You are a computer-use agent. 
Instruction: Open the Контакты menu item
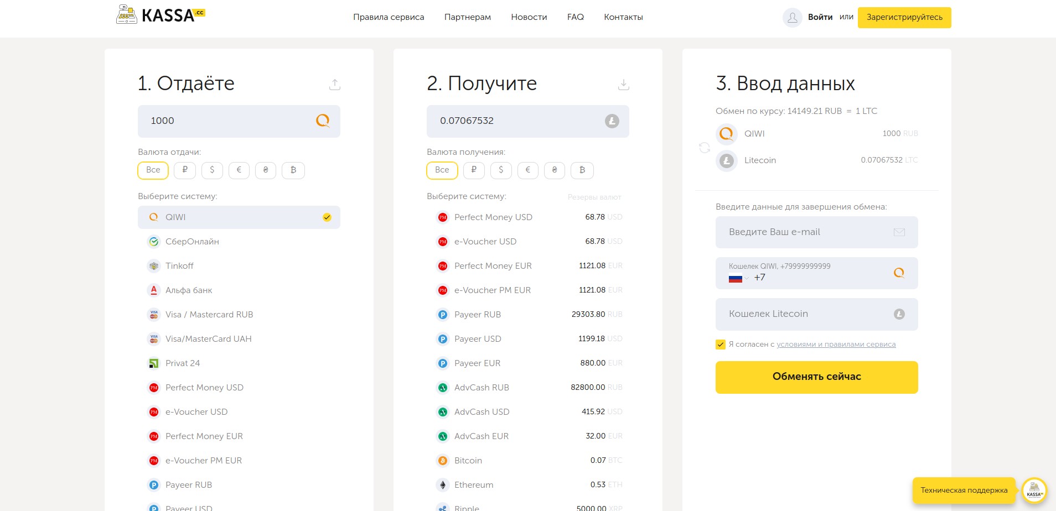coord(623,17)
